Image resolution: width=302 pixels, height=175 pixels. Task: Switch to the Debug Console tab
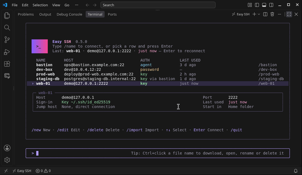[x=69, y=14]
